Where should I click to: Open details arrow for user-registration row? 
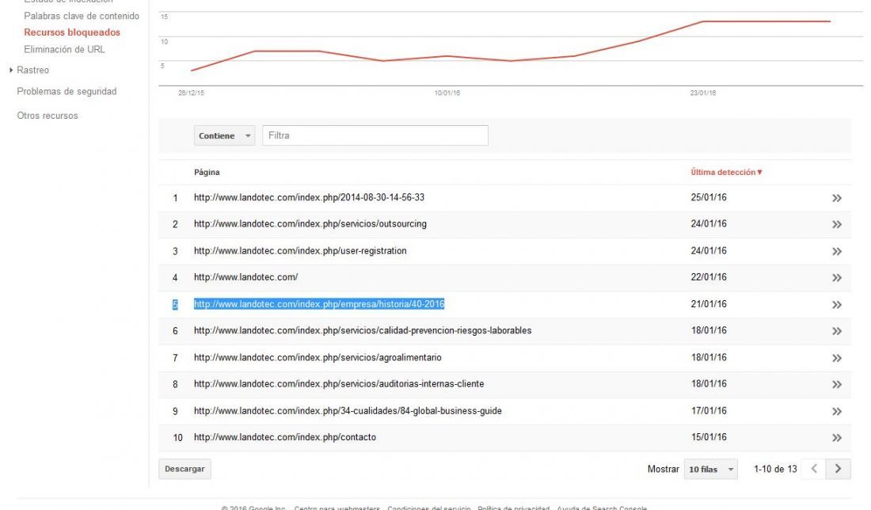837,251
